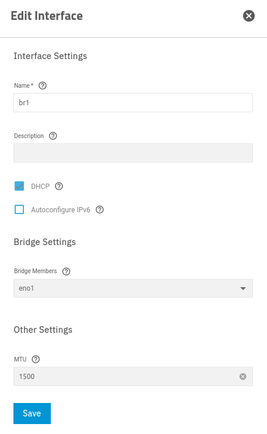This screenshot has height=434, width=267.
Task: Uncheck the DHCP checkbox
Action: (19, 186)
